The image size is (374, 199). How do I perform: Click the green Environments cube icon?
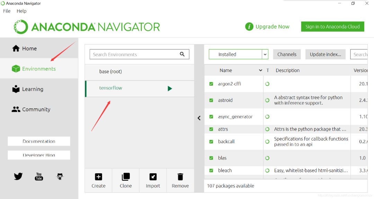click(x=16, y=69)
